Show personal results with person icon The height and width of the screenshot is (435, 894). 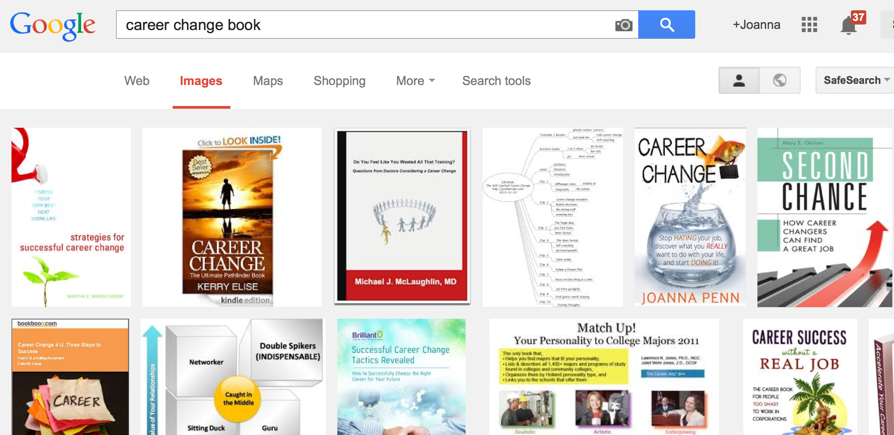coord(739,80)
